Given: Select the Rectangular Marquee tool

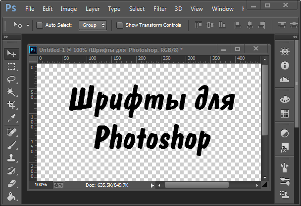Looking at the screenshot, I should click(11, 66).
